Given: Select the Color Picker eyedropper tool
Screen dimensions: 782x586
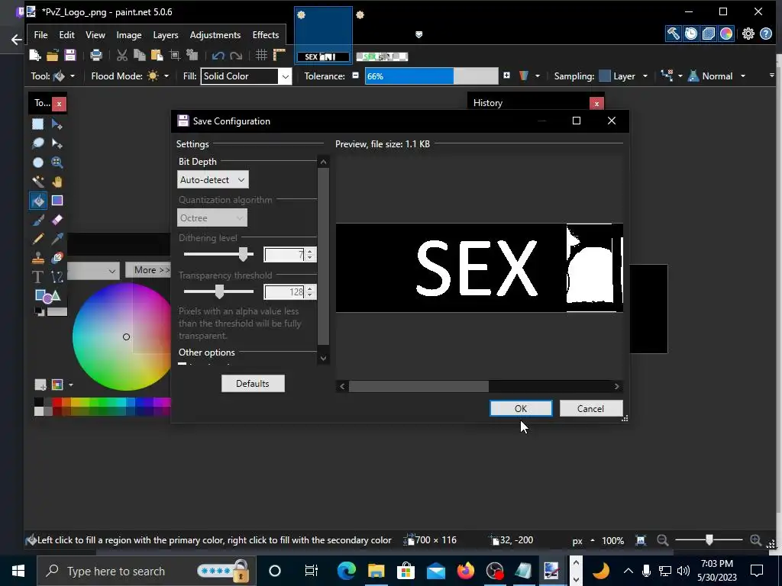Looking at the screenshot, I should pos(57,239).
